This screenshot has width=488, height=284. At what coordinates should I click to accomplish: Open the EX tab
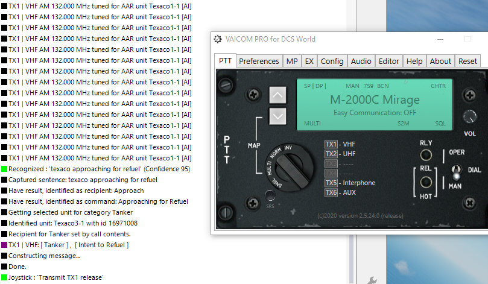click(x=309, y=62)
